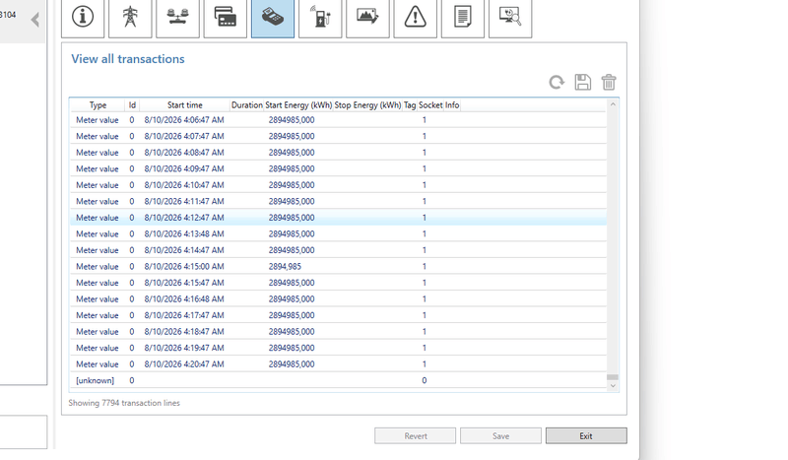Sort by the Type column header
Image resolution: width=788 pixels, height=460 pixels.
click(x=98, y=105)
